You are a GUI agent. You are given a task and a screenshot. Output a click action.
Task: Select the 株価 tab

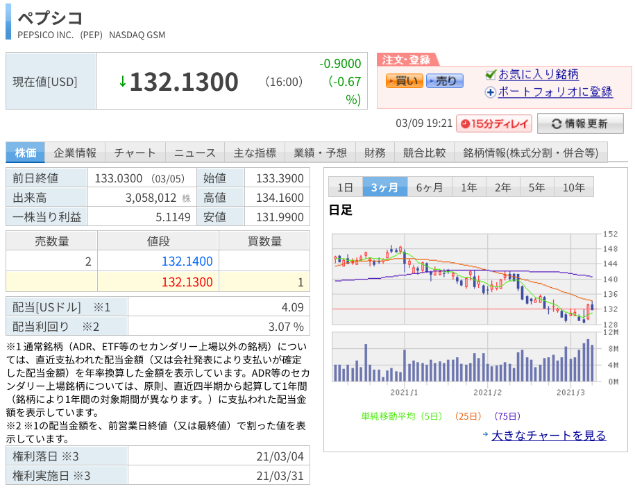[x=26, y=153]
